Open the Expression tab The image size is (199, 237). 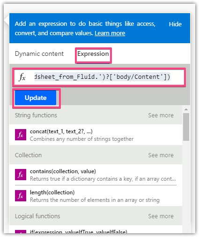(x=93, y=54)
